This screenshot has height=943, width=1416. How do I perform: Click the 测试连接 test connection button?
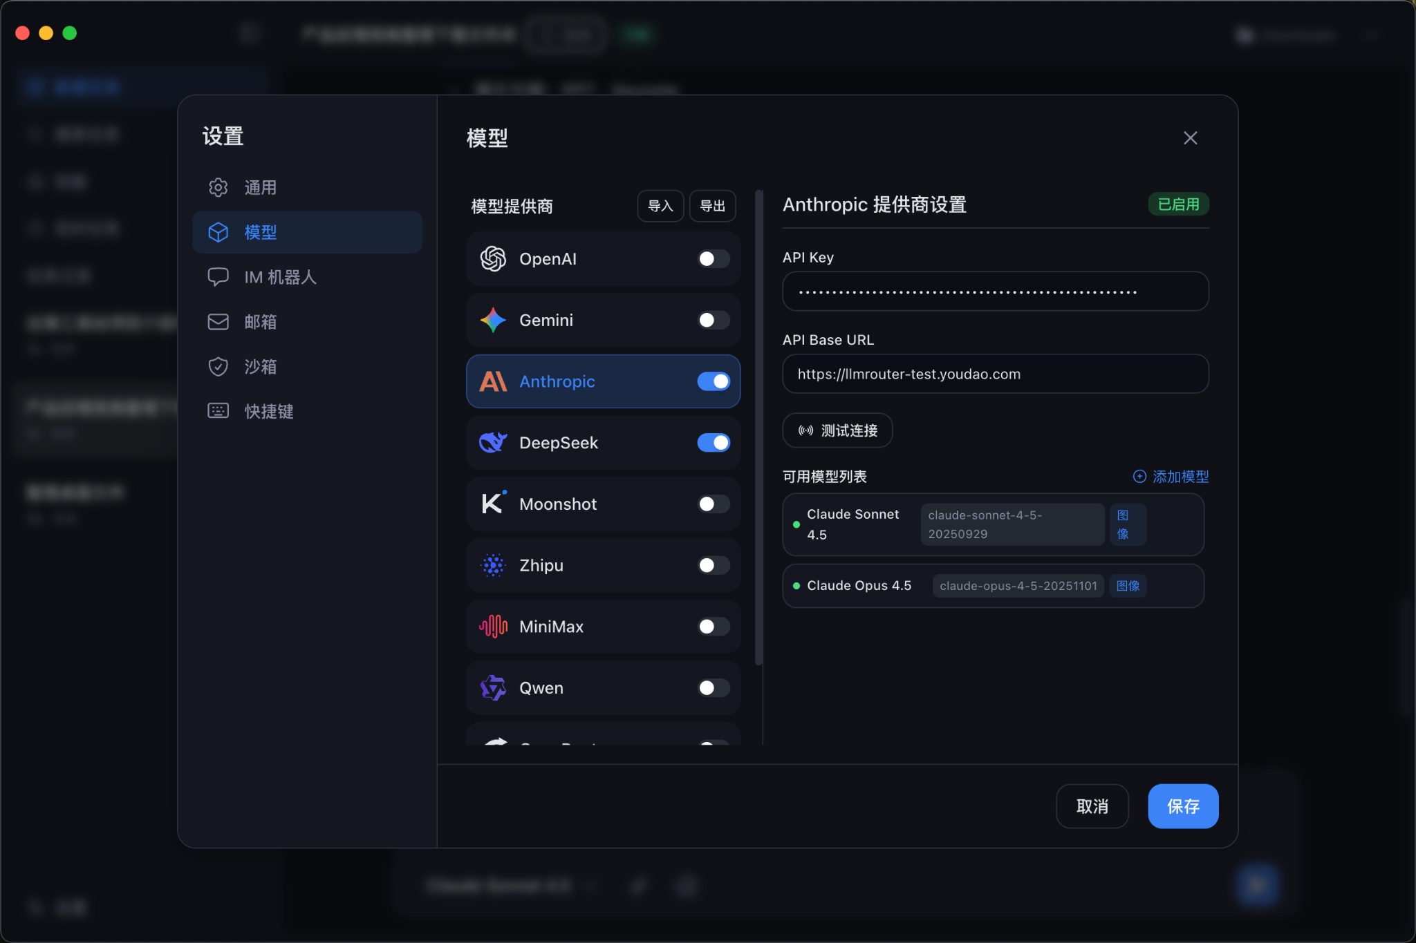(x=837, y=430)
